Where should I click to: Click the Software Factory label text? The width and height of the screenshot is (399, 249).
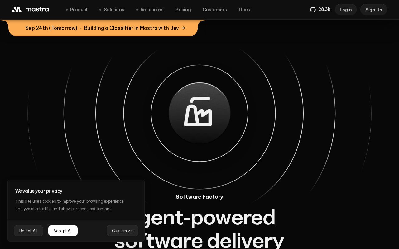[x=199, y=197]
